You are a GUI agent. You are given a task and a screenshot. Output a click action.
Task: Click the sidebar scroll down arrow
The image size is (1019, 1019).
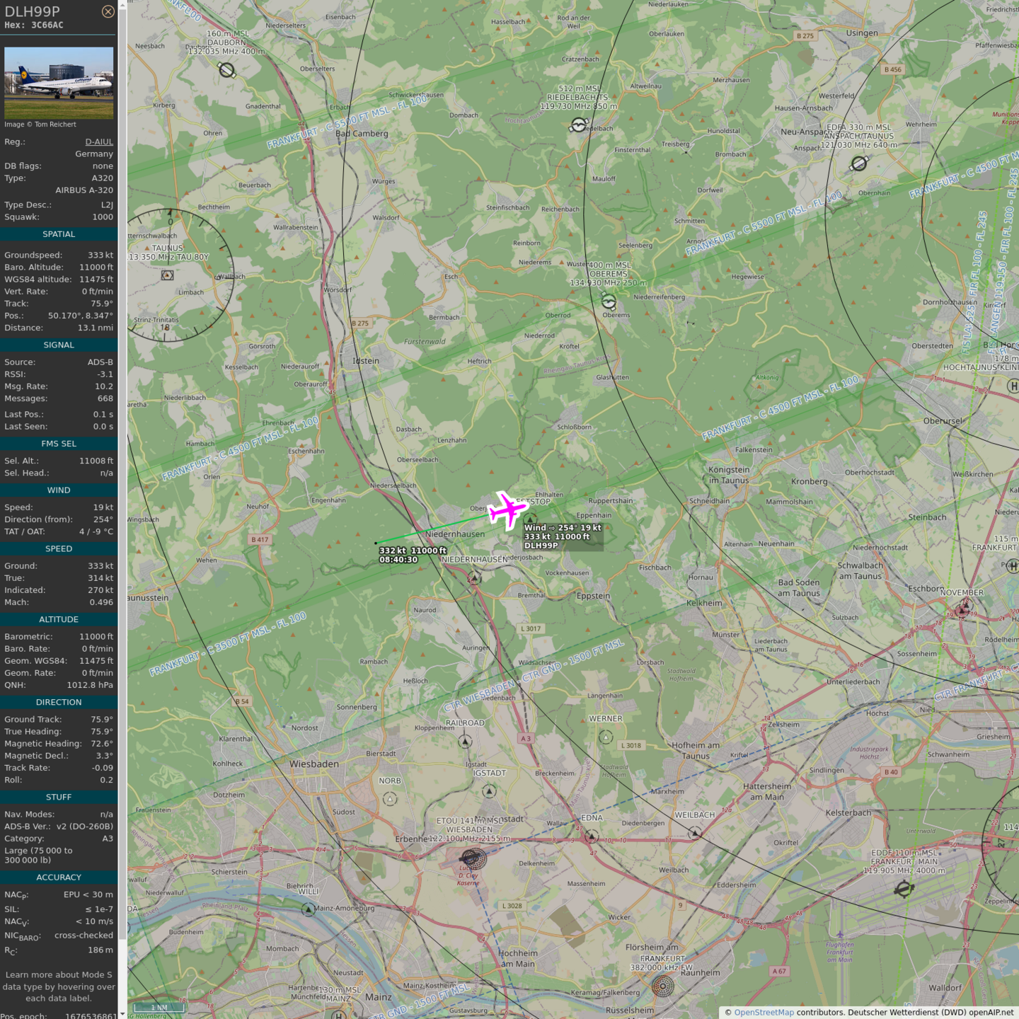(x=122, y=1014)
